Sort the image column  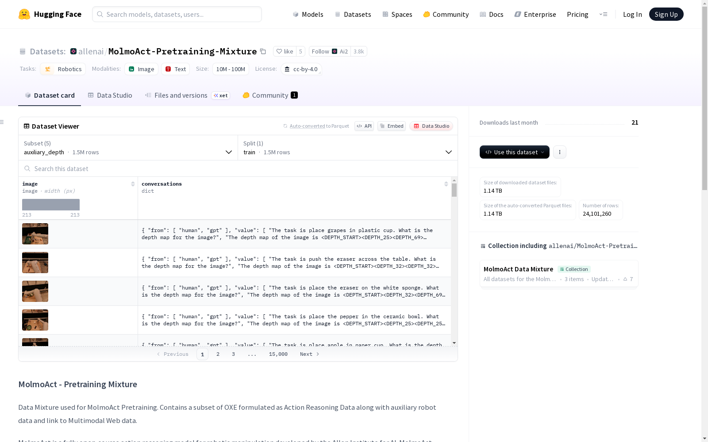tap(133, 184)
